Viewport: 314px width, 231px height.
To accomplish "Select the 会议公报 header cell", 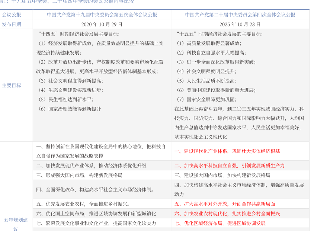I will pyautogui.click(x=12, y=15).
